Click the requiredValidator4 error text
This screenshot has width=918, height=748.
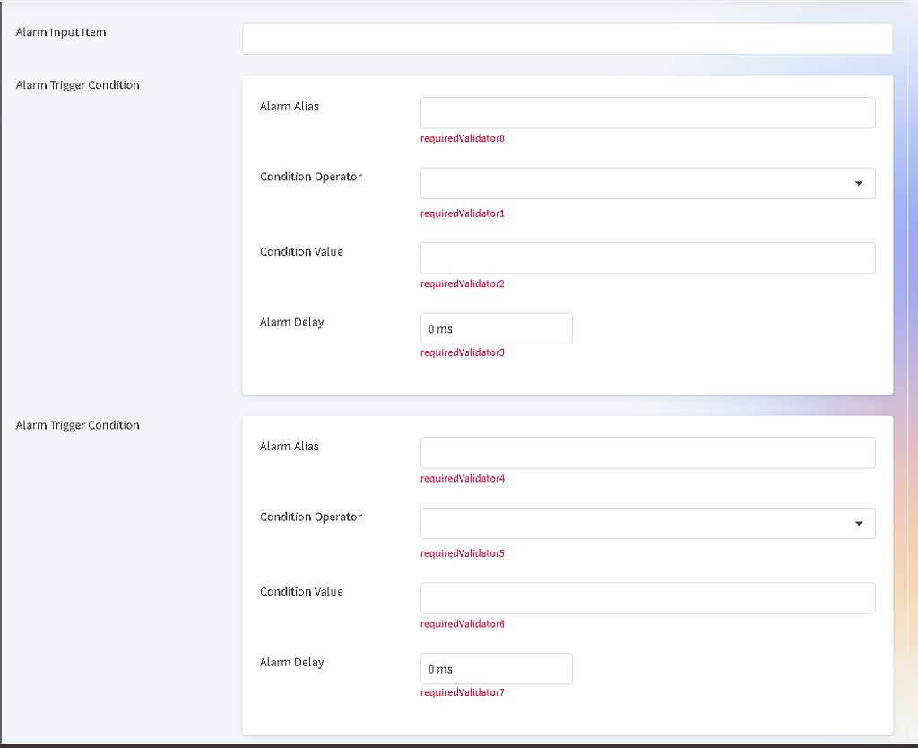click(x=462, y=479)
